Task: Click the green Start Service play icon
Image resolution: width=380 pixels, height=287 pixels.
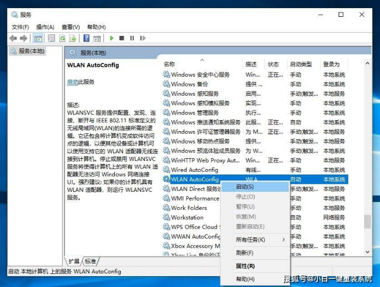Action: (112, 38)
